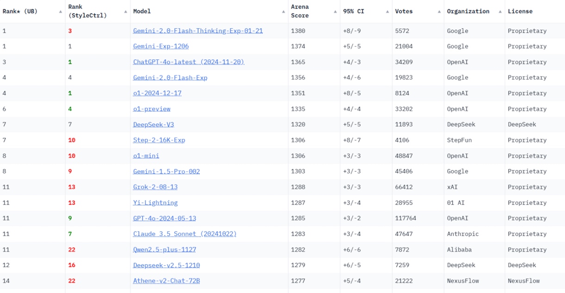Select Arena Score value 1380
Screen dimensions: 565x293
pos(298,31)
